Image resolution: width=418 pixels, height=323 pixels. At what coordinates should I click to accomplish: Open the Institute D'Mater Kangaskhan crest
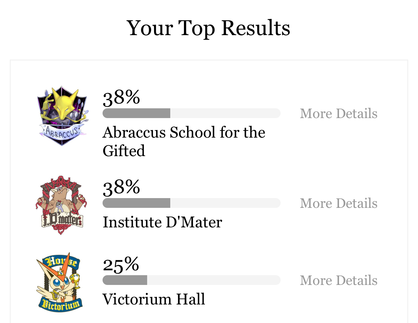(x=61, y=205)
